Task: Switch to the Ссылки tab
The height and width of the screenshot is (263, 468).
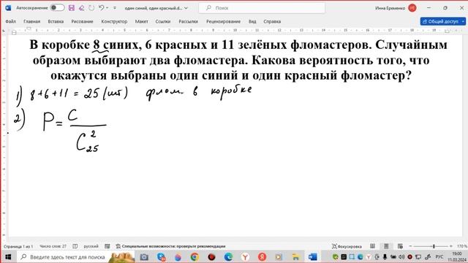Action: pos(162,21)
